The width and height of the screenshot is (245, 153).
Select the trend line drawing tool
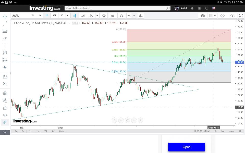click(x=5, y=23)
